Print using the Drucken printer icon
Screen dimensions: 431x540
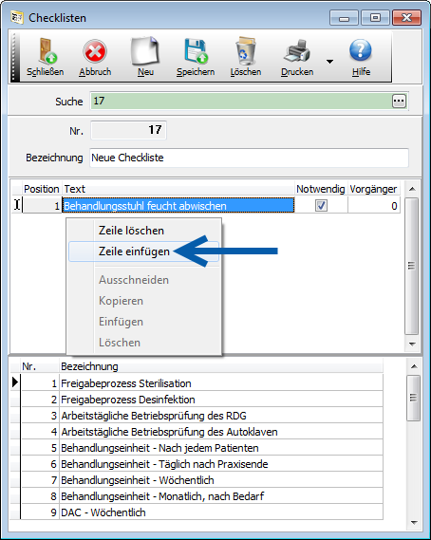coord(297,51)
